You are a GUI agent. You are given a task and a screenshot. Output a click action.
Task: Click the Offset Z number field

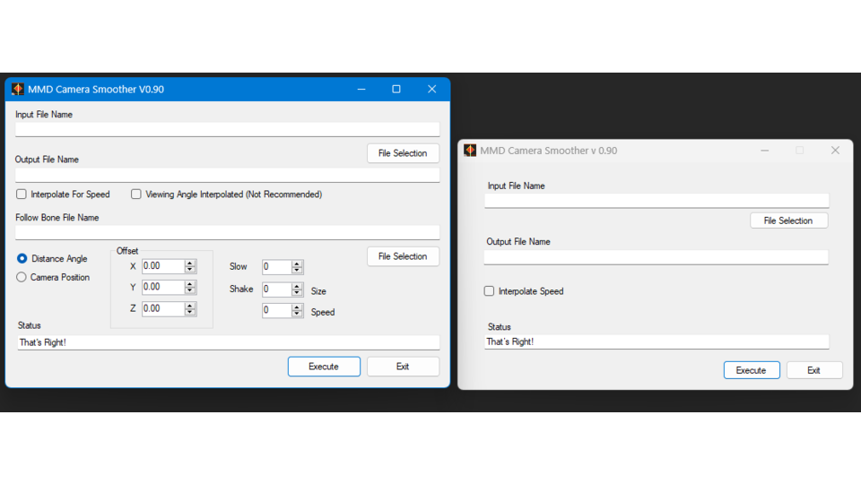163,309
